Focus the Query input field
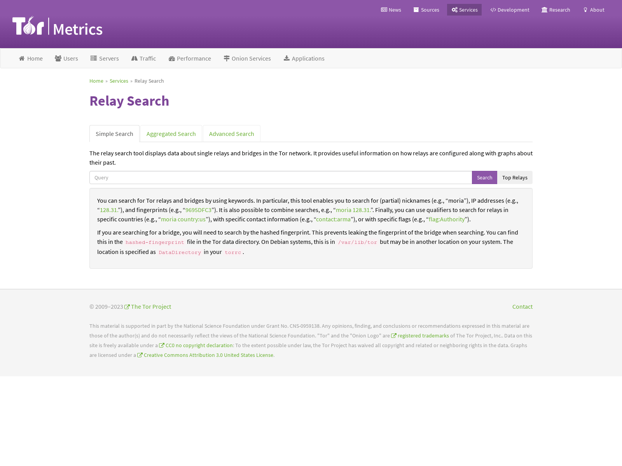The height and width of the screenshot is (466, 622). (x=281, y=177)
